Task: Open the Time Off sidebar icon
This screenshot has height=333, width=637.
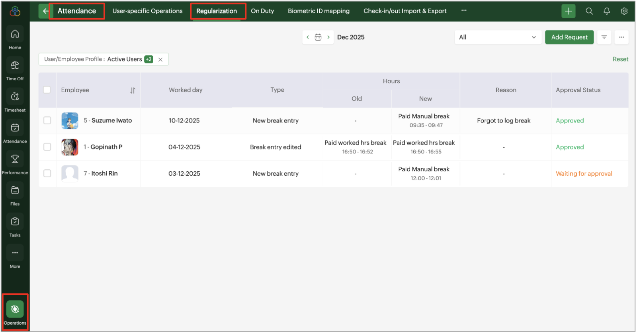Action: coord(15,66)
